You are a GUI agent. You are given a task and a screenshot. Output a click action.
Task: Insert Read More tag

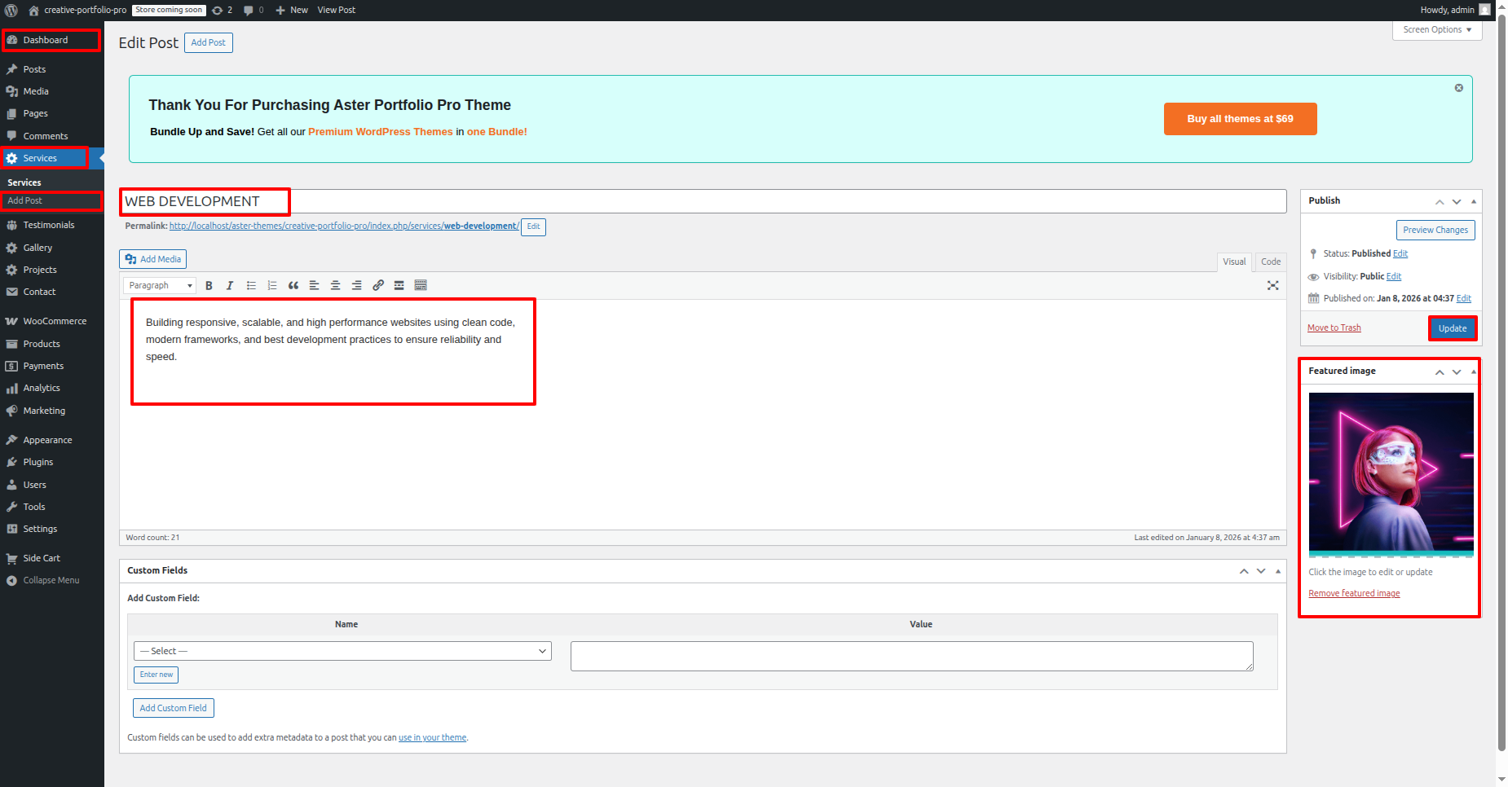[x=399, y=286]
